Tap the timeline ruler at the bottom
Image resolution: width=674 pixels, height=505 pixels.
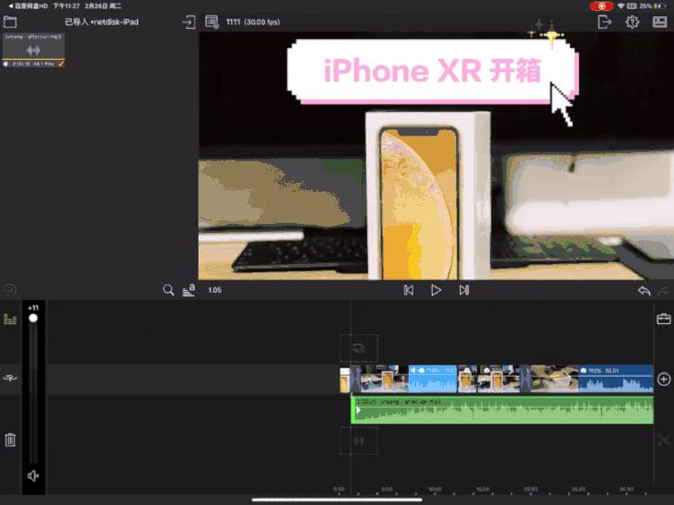pyautogui.click(x=495, y=490)
